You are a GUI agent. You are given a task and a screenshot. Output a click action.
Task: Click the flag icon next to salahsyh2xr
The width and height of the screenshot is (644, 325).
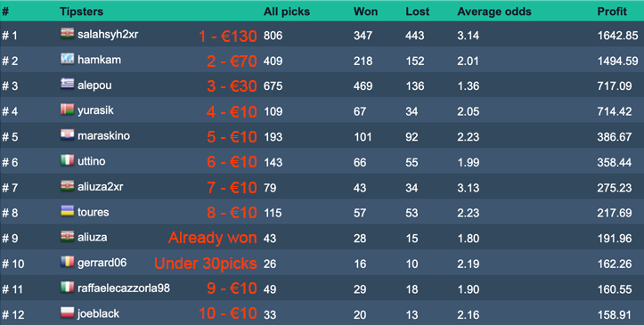click(68, 34)
